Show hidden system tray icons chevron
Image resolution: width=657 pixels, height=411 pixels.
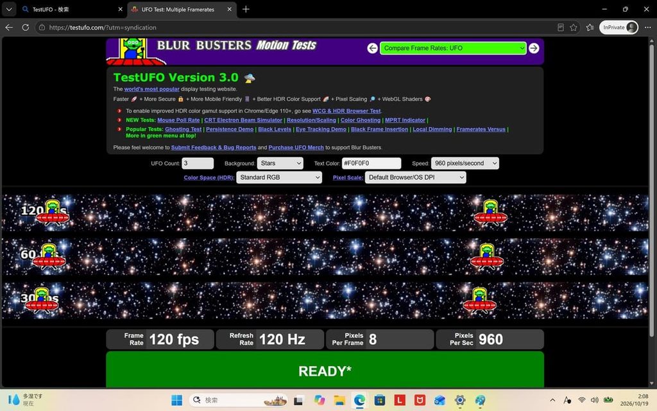552,400
